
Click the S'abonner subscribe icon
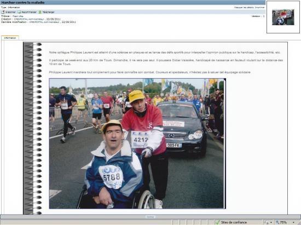(3, 12)
